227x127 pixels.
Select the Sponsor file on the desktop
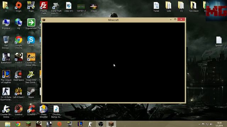(219, 41)
